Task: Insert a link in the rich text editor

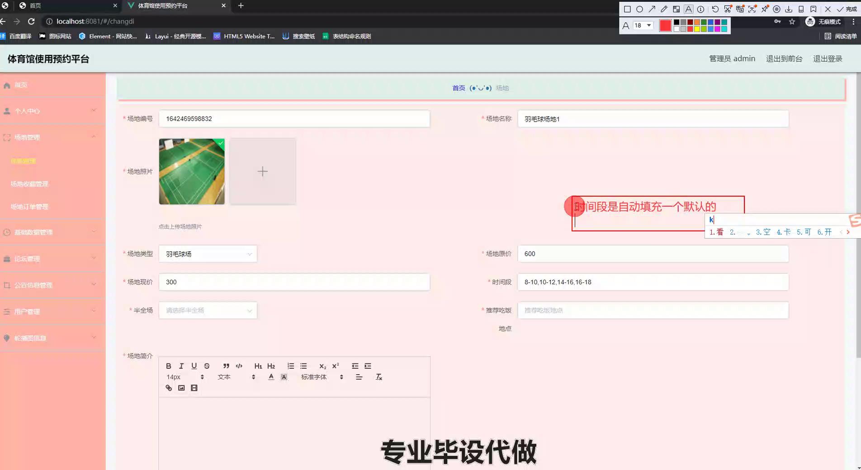Action: 169,388
